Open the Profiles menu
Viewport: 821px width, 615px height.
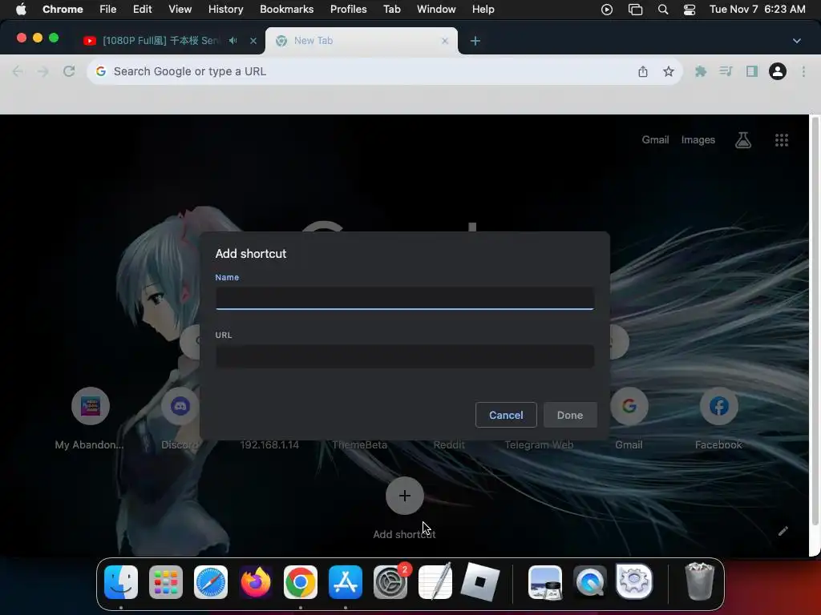tap(348, 9)
